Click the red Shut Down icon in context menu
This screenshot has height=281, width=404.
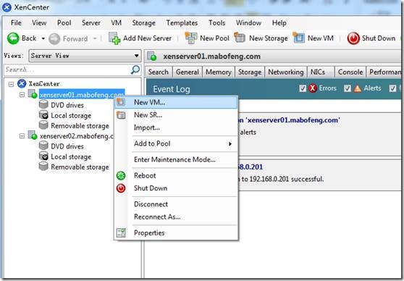pyautogui.click(x=121, y=188)
